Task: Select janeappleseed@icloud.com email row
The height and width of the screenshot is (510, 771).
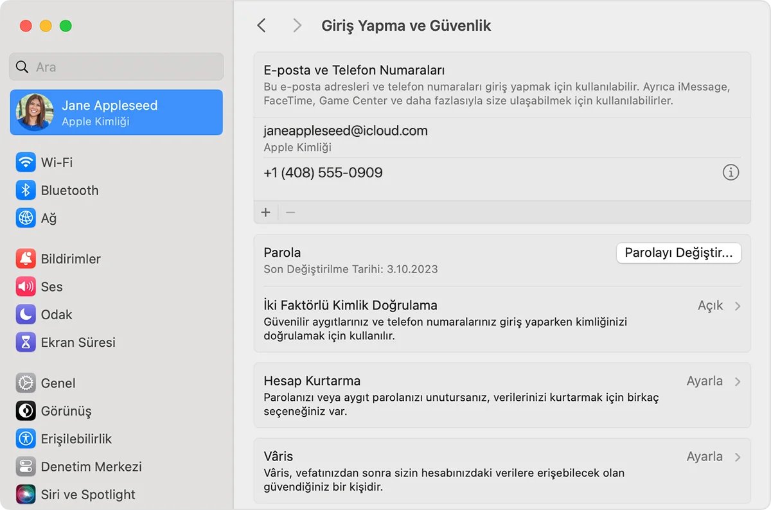Action: click(x=502, y=138)
